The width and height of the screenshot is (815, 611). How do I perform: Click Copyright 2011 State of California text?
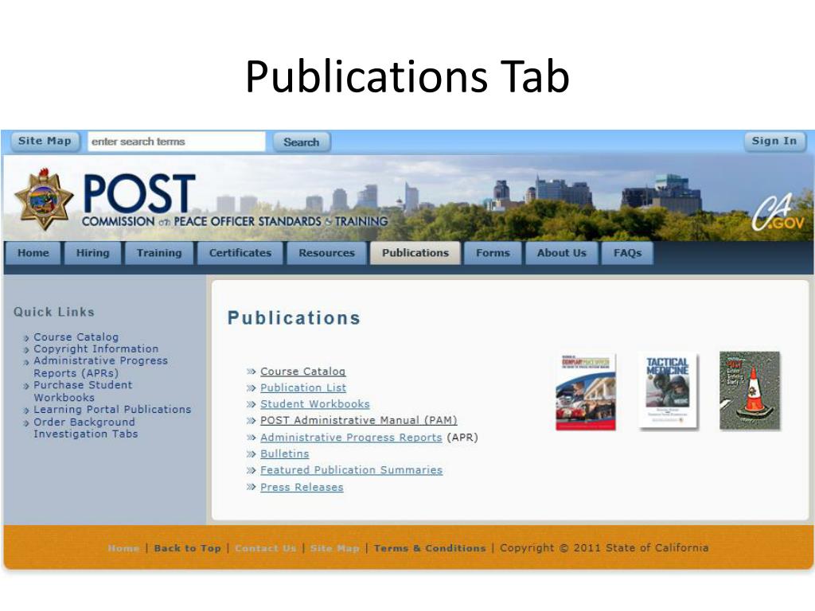tap(604, 547)
